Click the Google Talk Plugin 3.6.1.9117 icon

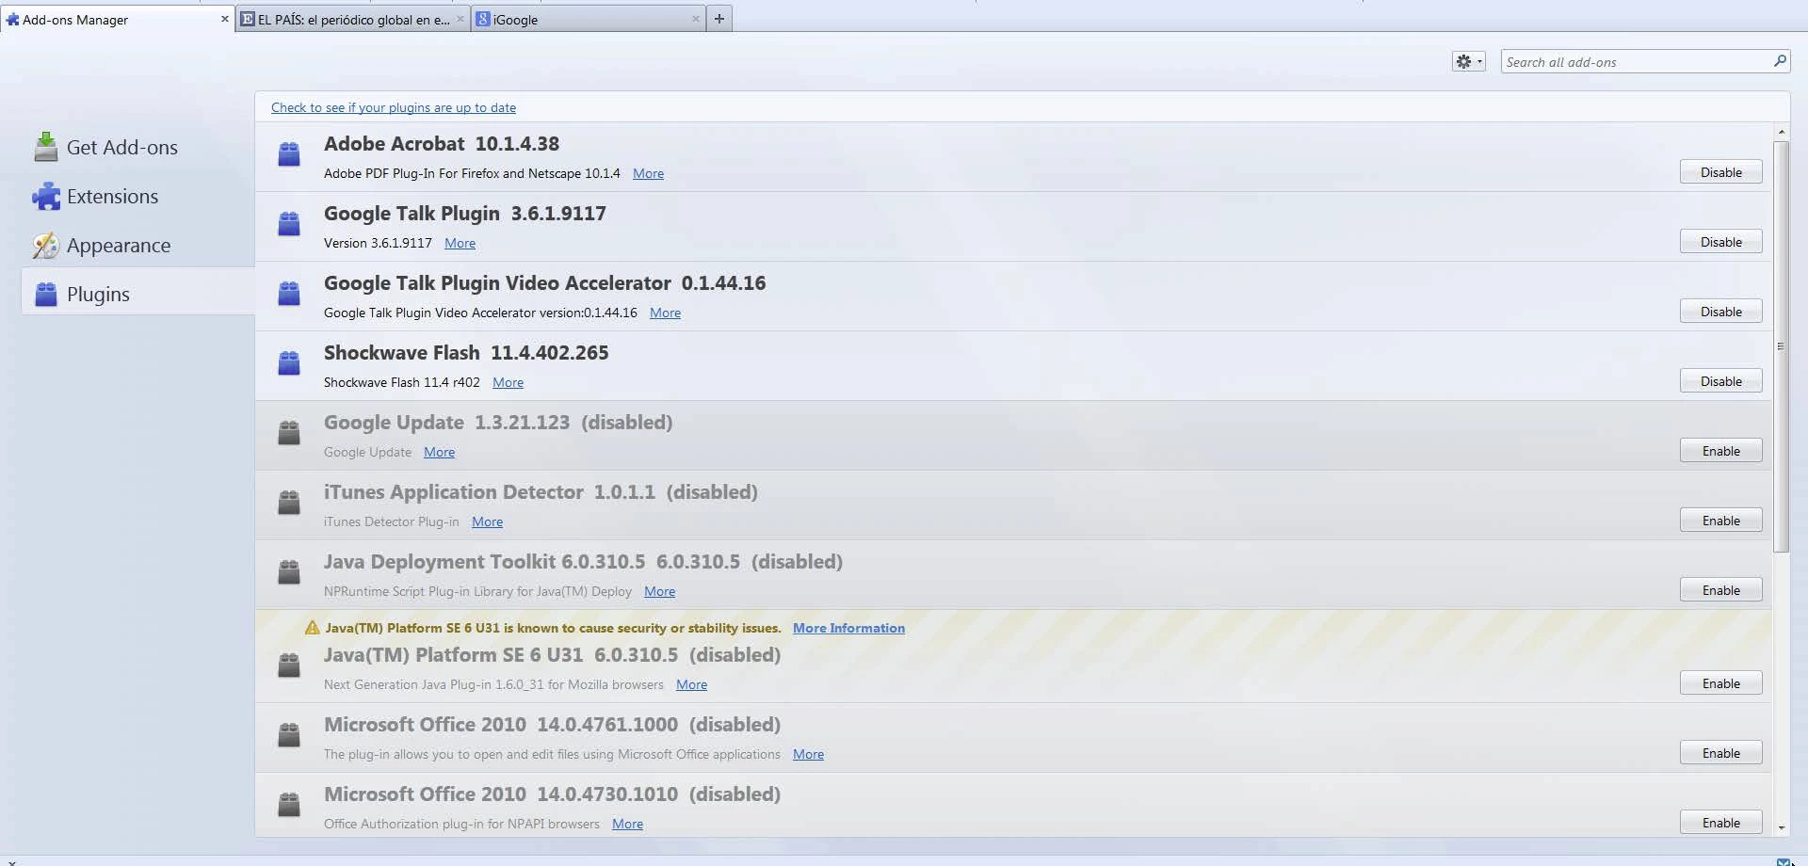click(x=289, y=223)
